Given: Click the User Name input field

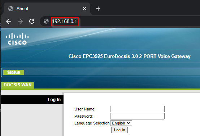Looking at the screenshot, I should coord(137,109).
